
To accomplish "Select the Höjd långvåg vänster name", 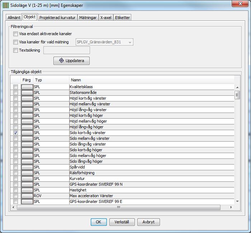I will tap(88, 110).
